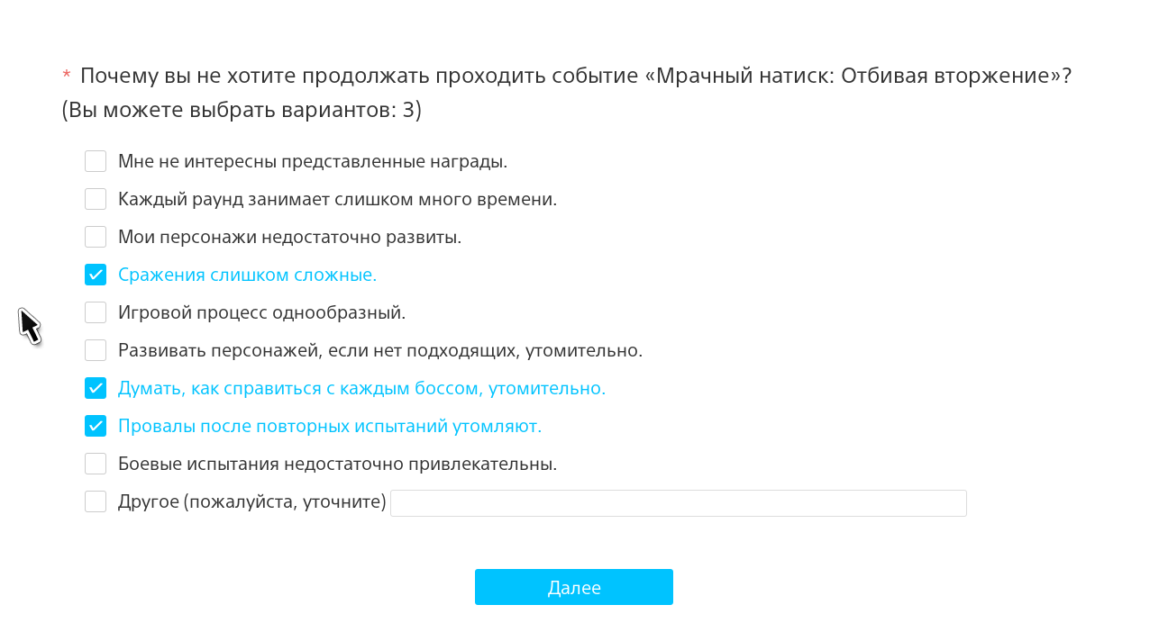
Task: Click label 'Каждый раунд занимает слишком много времени.'
Action: point(337,199)
